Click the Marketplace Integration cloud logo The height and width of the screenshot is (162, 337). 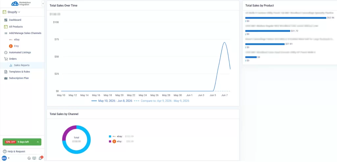14,3
